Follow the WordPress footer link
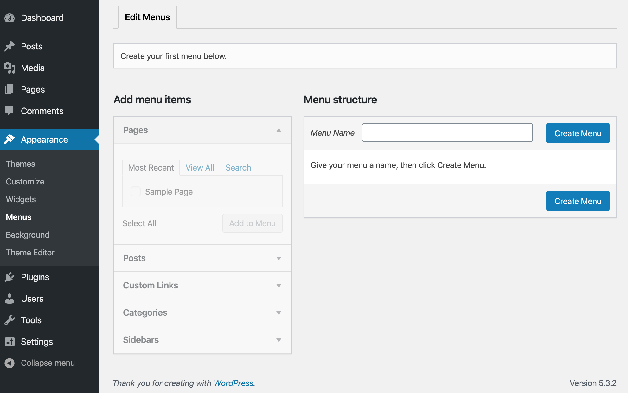The image size is (628, 393). point(233,383)
